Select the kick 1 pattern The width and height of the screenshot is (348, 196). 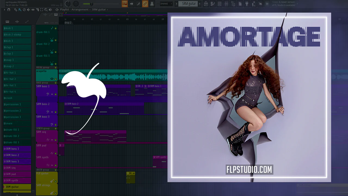17,28
